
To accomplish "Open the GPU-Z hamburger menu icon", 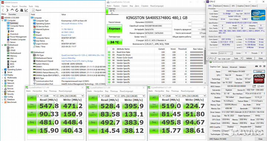I will click(264, 66).
